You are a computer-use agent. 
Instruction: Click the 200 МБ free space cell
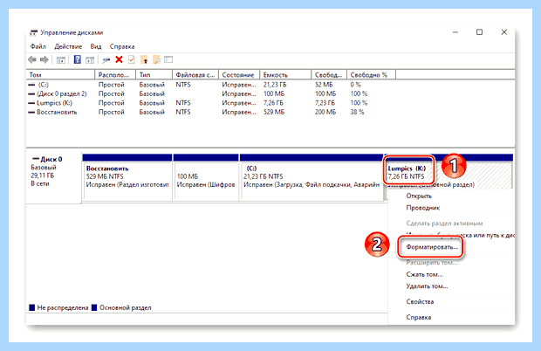325,112
